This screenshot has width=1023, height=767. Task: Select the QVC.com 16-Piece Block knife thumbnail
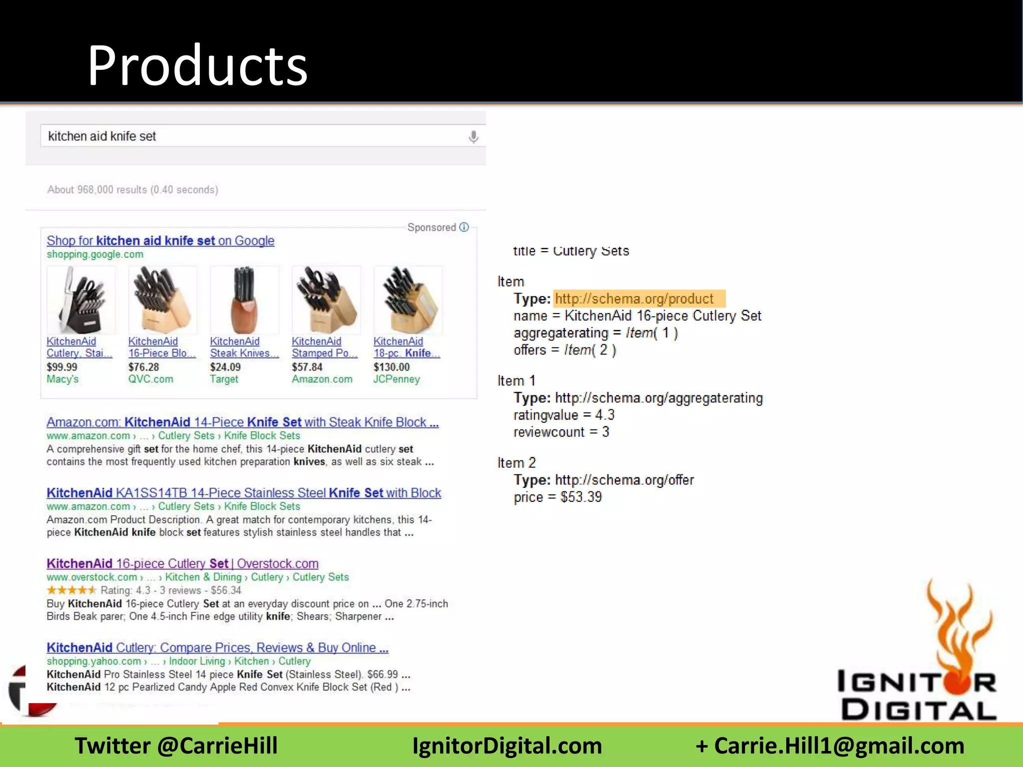pos(162,300)
